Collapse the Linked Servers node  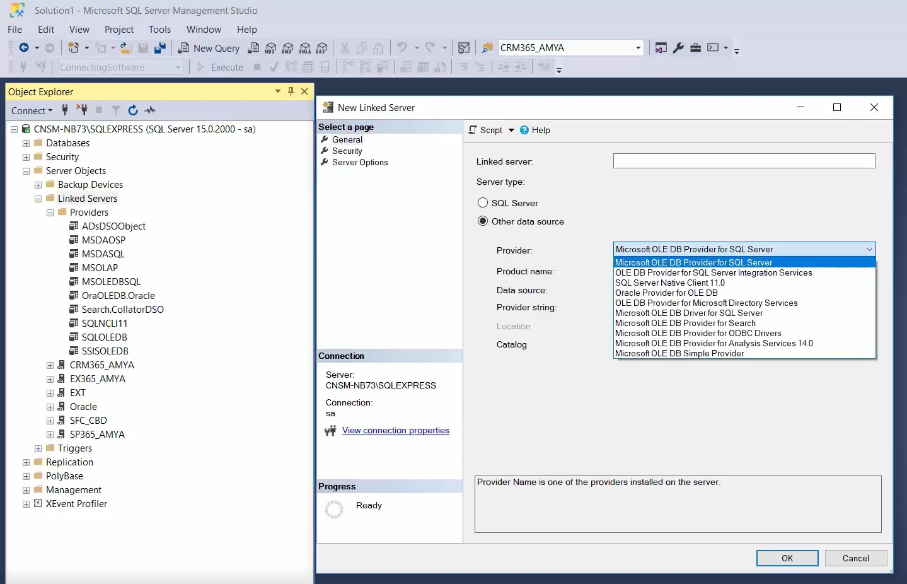[38, 199]
